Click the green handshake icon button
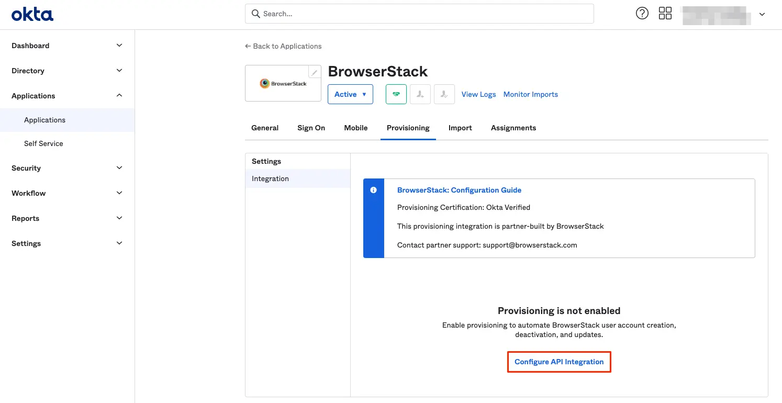Image resolution: width=782 pixels, height=403 pixels. tap(396, 94)
